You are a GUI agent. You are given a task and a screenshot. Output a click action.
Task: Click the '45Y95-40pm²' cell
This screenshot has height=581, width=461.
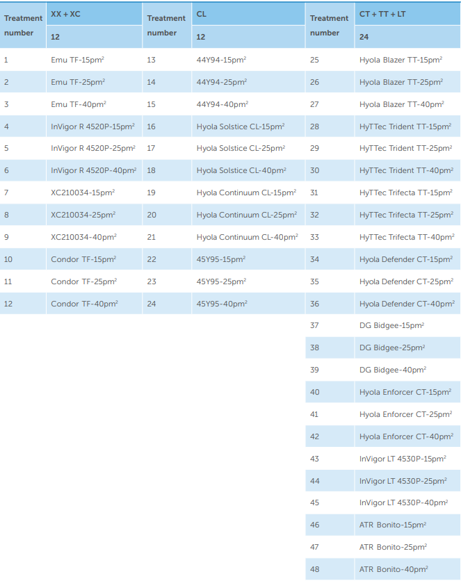pos(248,304)
